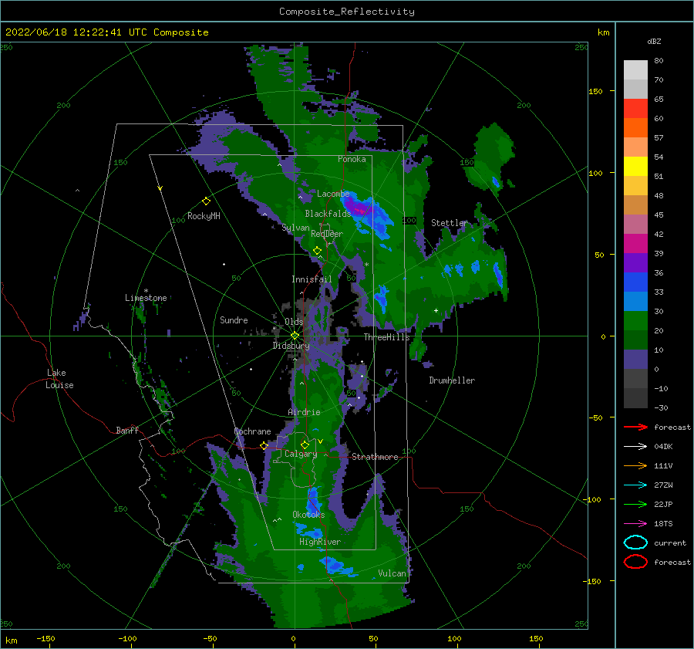Viewport: 694px width, 649px height.
Task: Click the yellow diamond marker below RedDeer
Action: tap(318, 251)
